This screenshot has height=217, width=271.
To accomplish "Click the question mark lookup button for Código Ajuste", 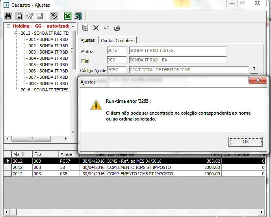I will [x=254, y=69].
